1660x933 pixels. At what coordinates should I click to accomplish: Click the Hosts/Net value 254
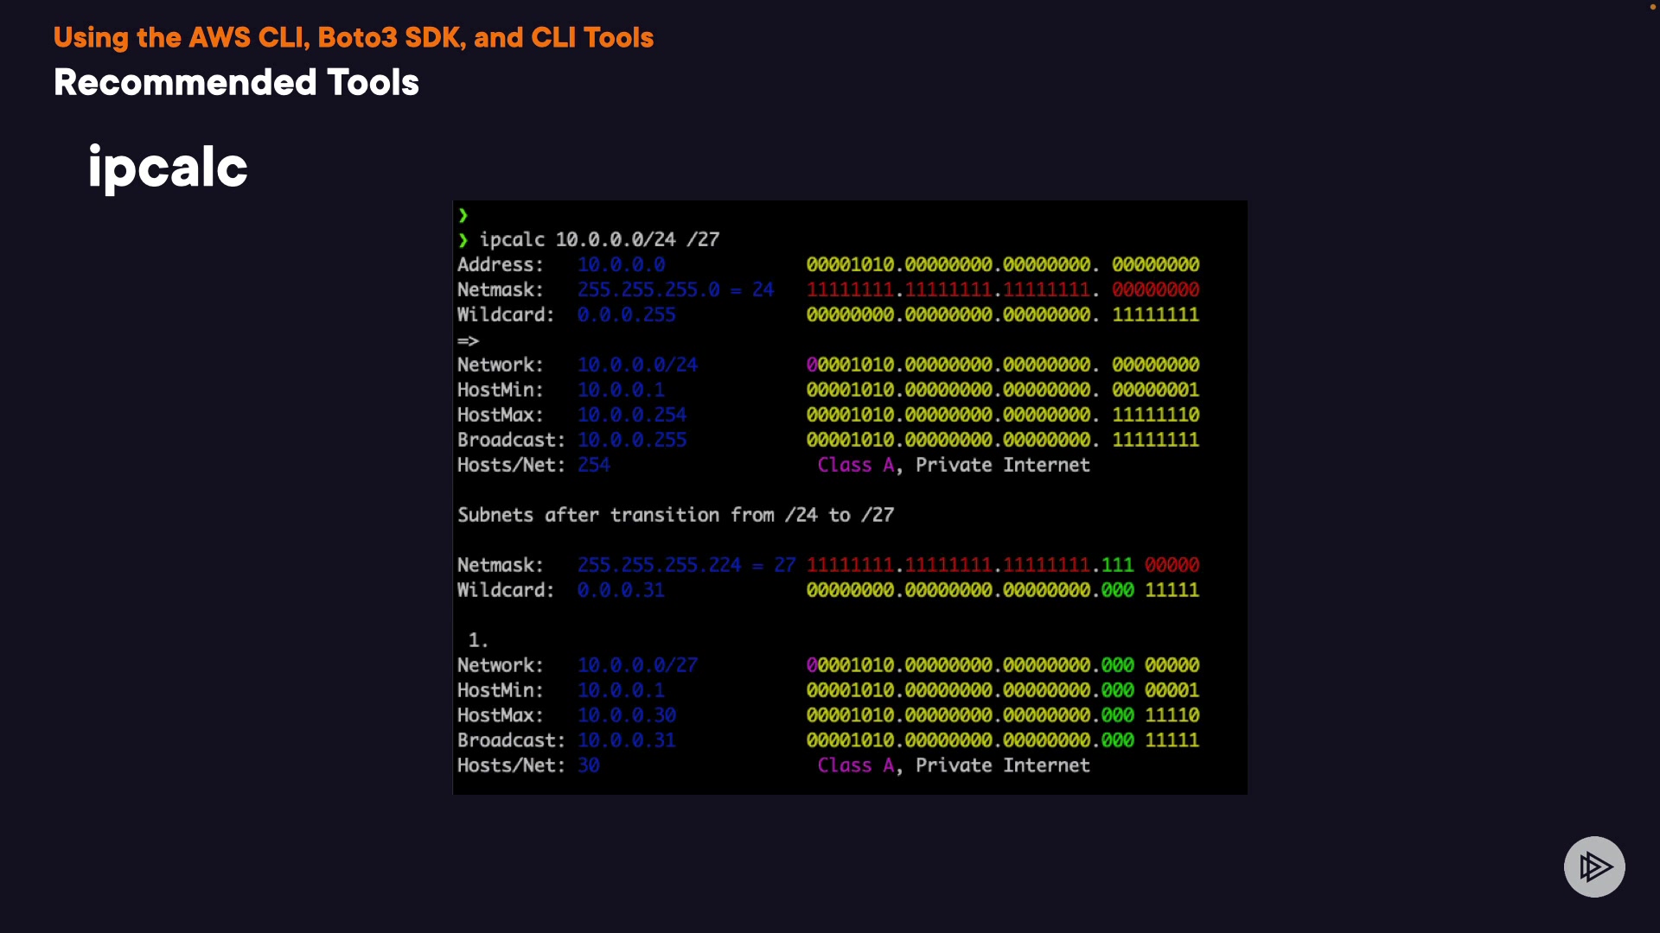[594, 466]
